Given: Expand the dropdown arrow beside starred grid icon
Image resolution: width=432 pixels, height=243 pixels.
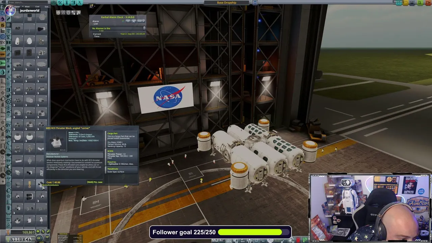Looking at the screenshot, I should (95, 6).
